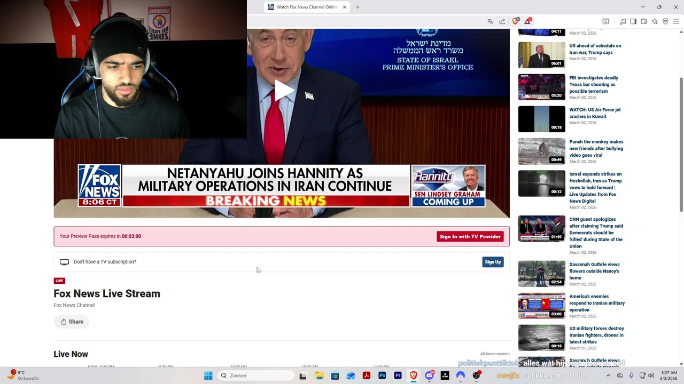Viewport: 684px width, 384px height.
Task: Open OBS Studio from the taskbar
Action: click(x=476, y=375)
